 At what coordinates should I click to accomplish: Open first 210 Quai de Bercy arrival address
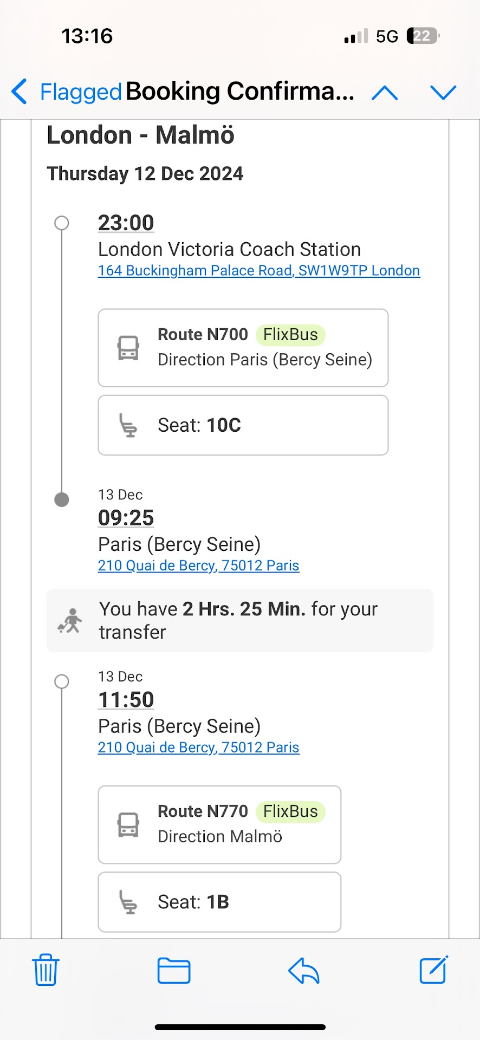198,565
